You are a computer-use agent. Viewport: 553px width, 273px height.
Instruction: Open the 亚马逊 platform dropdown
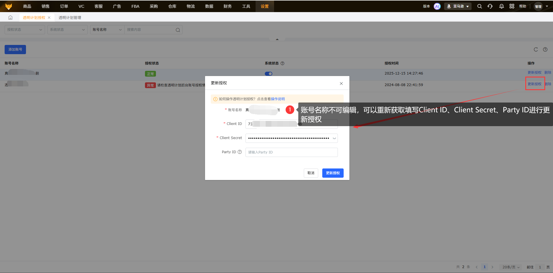(x=458, y=6)
